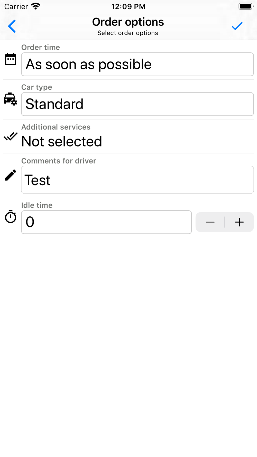Tap the Wi-Fi icon in status bar

tap(36, 6)
